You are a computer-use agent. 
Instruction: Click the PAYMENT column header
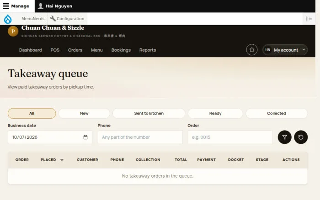(x=206, y=160)
